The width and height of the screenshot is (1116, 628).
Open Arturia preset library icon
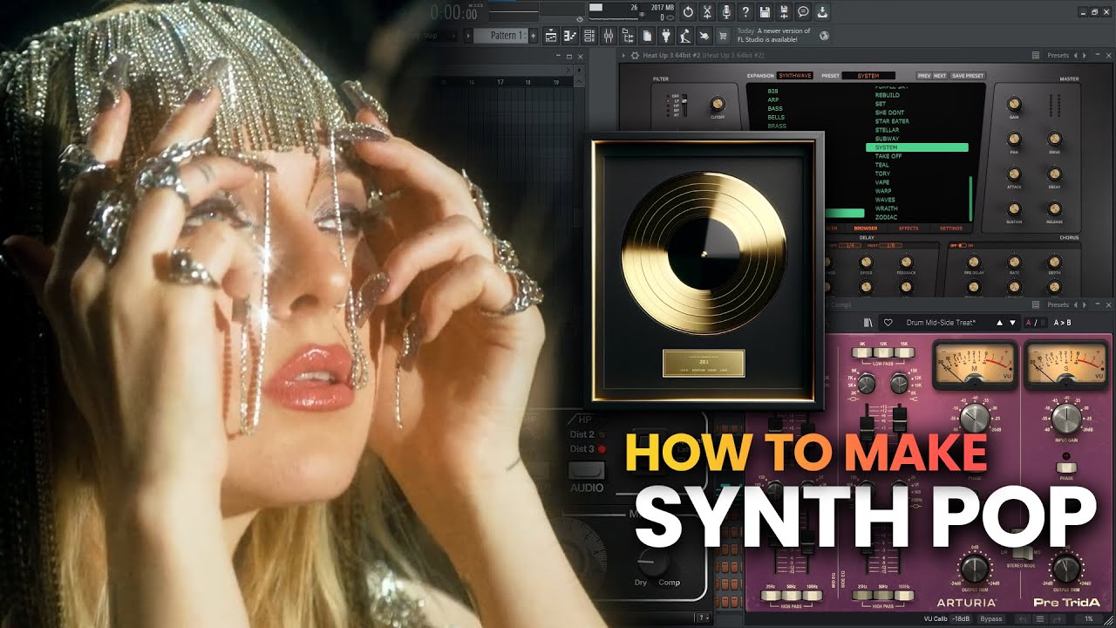coord(868,323)
